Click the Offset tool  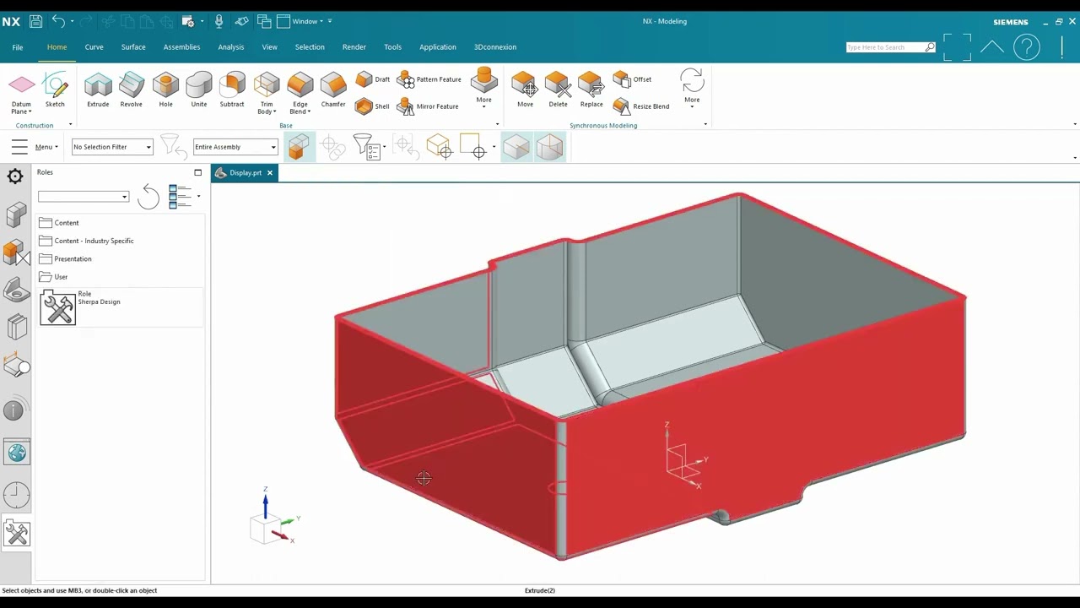coord(632,79)
